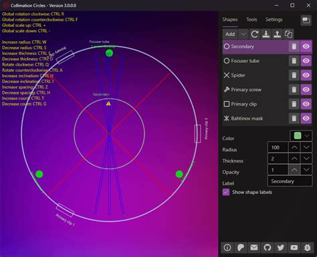Viewport: 317px width, 257px height.
Task: Click the Thickness value field
Action: tap(278, 159)
